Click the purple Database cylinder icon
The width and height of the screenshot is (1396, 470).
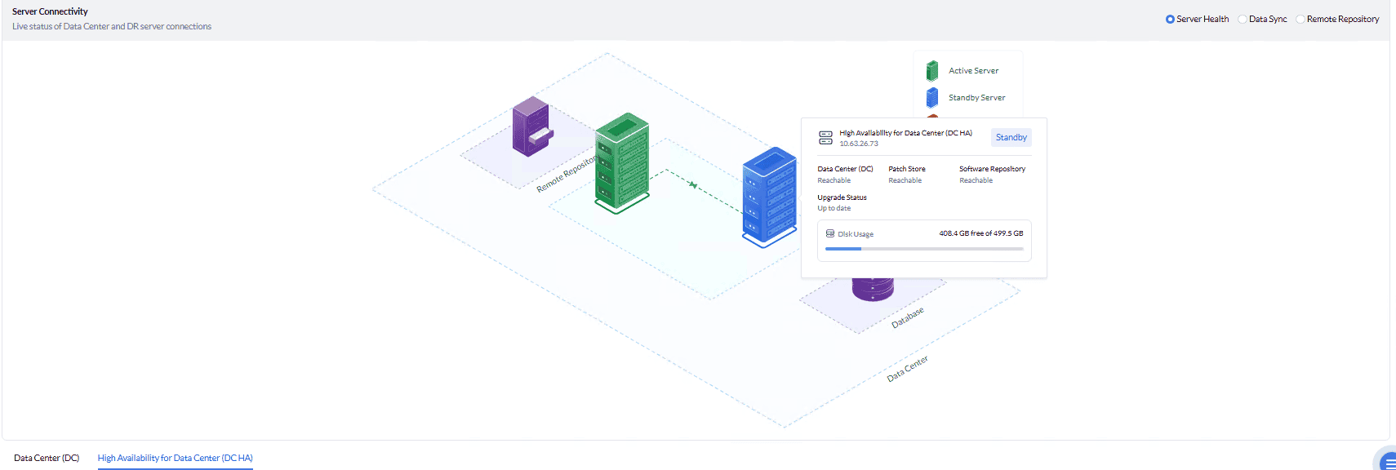(873, 290)
